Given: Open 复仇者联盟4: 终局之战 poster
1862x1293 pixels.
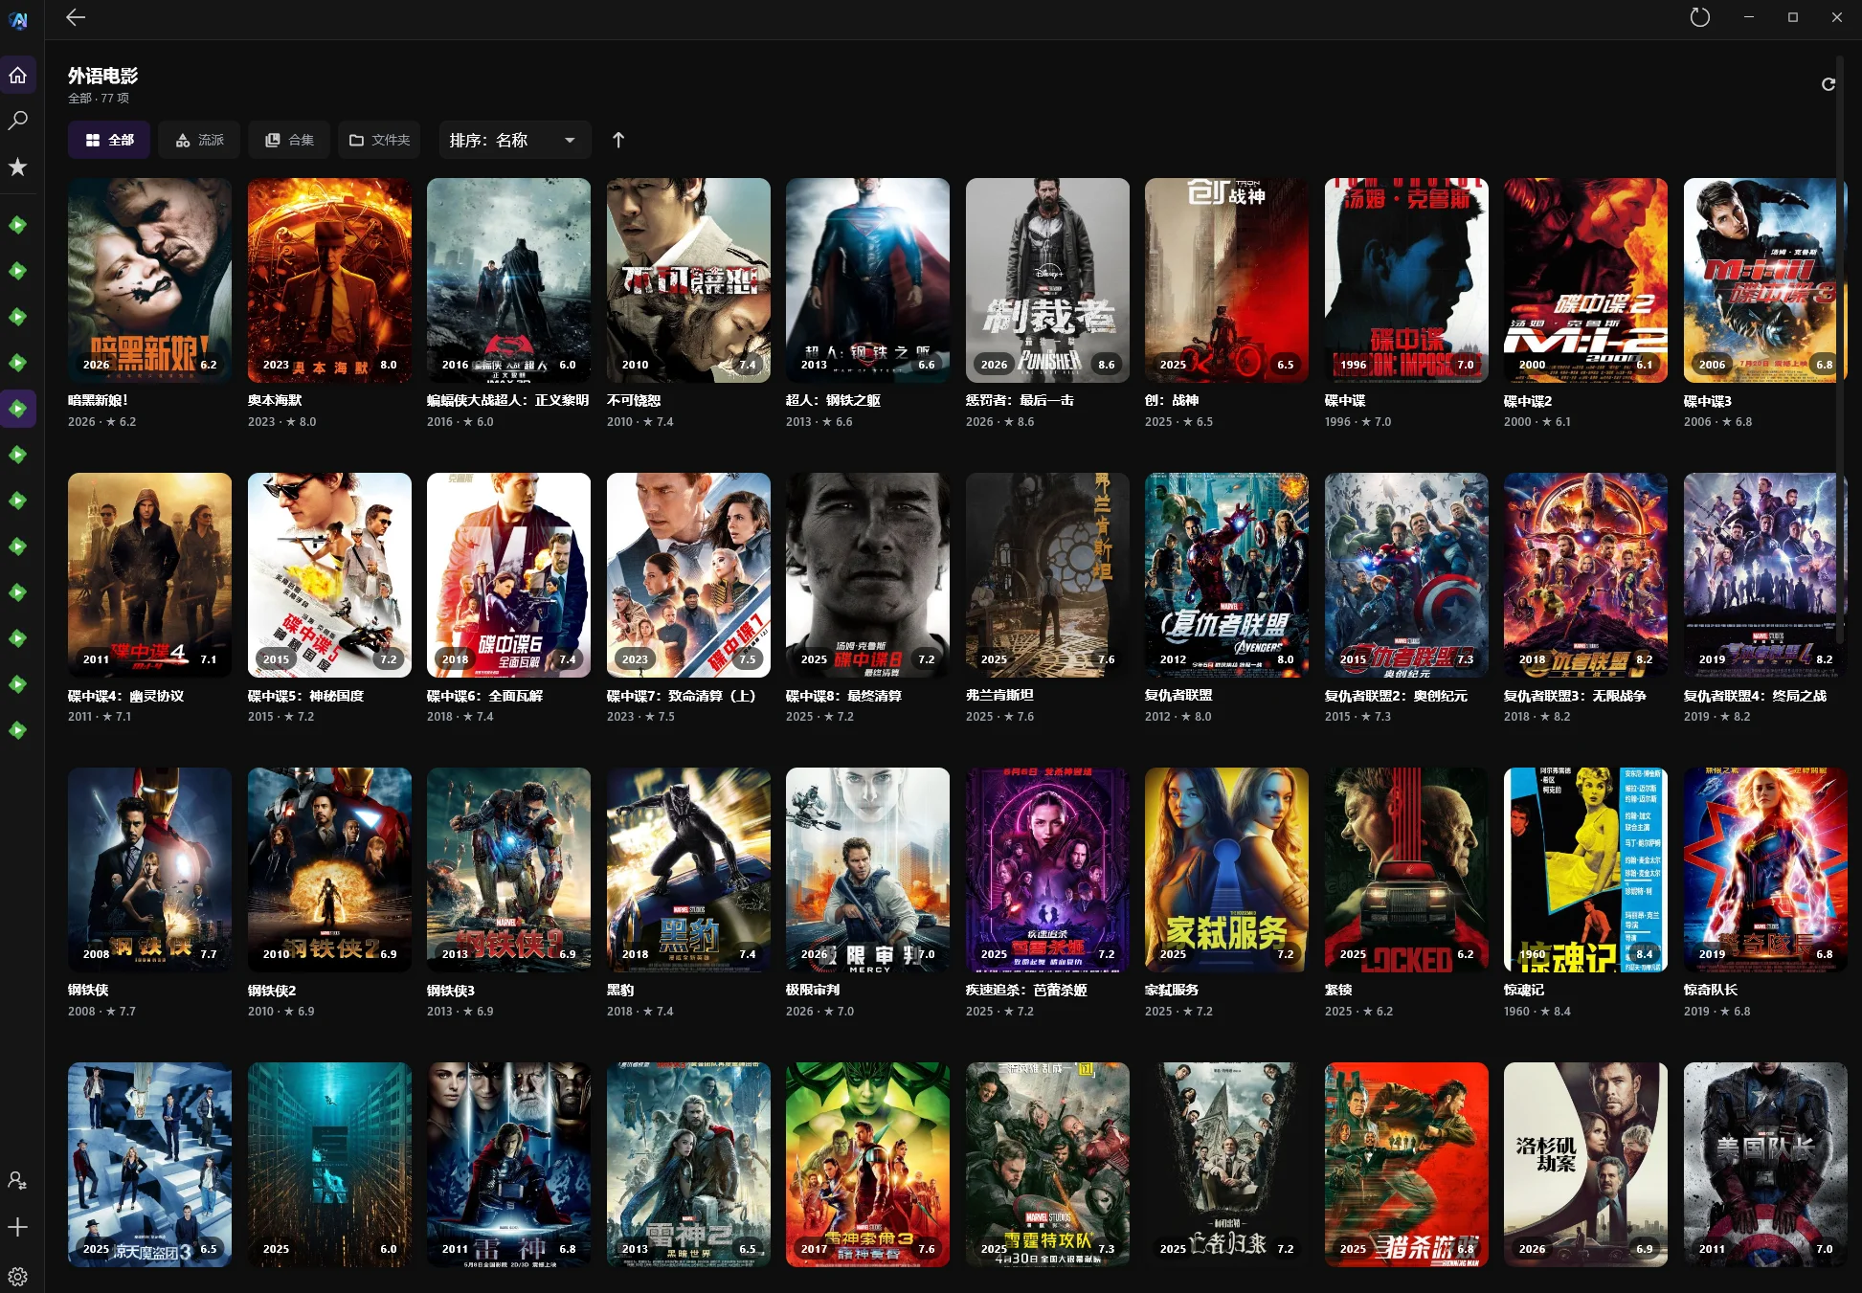Looking at the screenshot, I should tap(1765, 575).
